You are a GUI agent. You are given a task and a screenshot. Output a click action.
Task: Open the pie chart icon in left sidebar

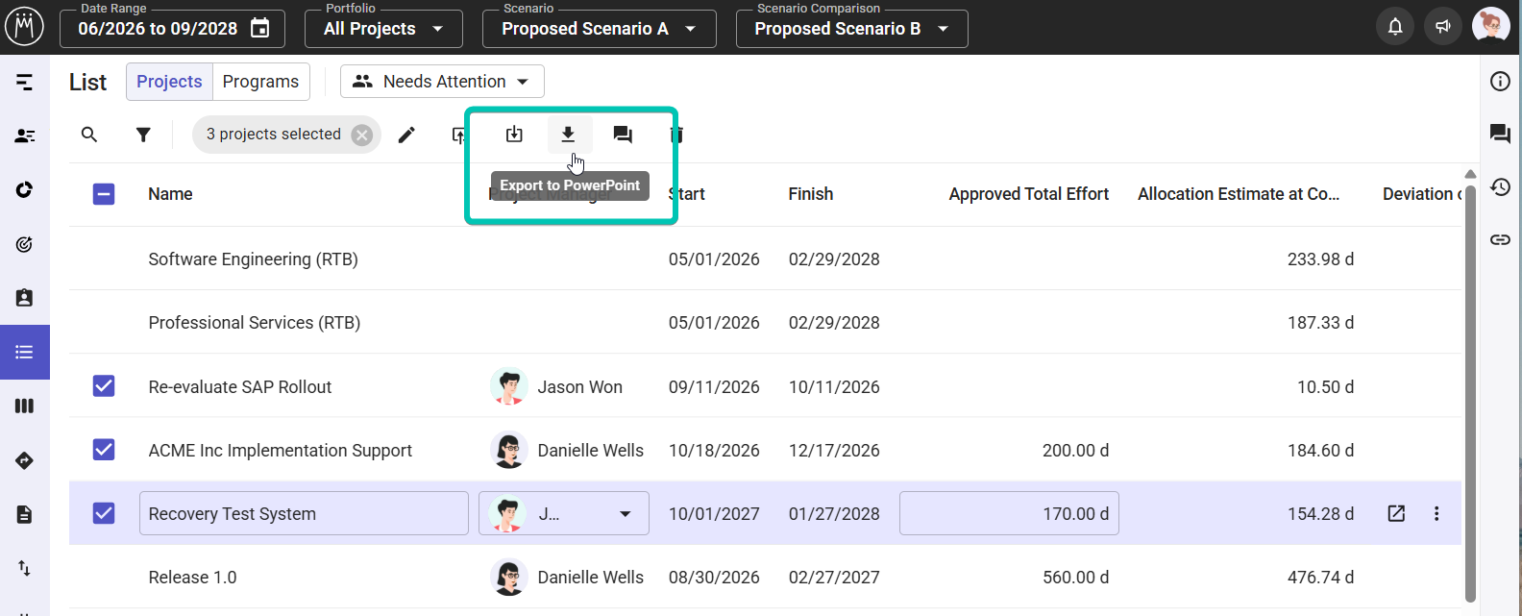tap(25, 189)
